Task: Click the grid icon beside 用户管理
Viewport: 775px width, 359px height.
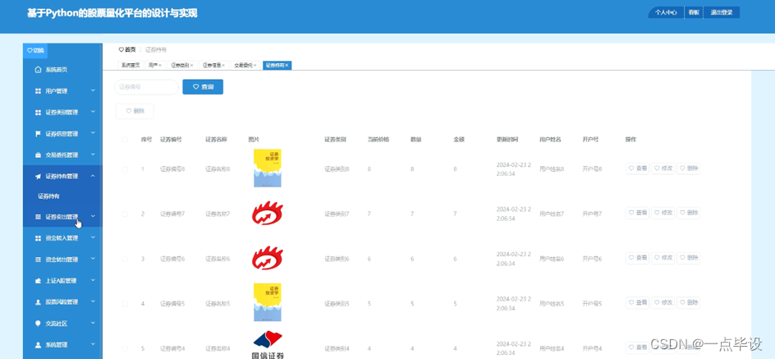Action: [x=38, y=91]
